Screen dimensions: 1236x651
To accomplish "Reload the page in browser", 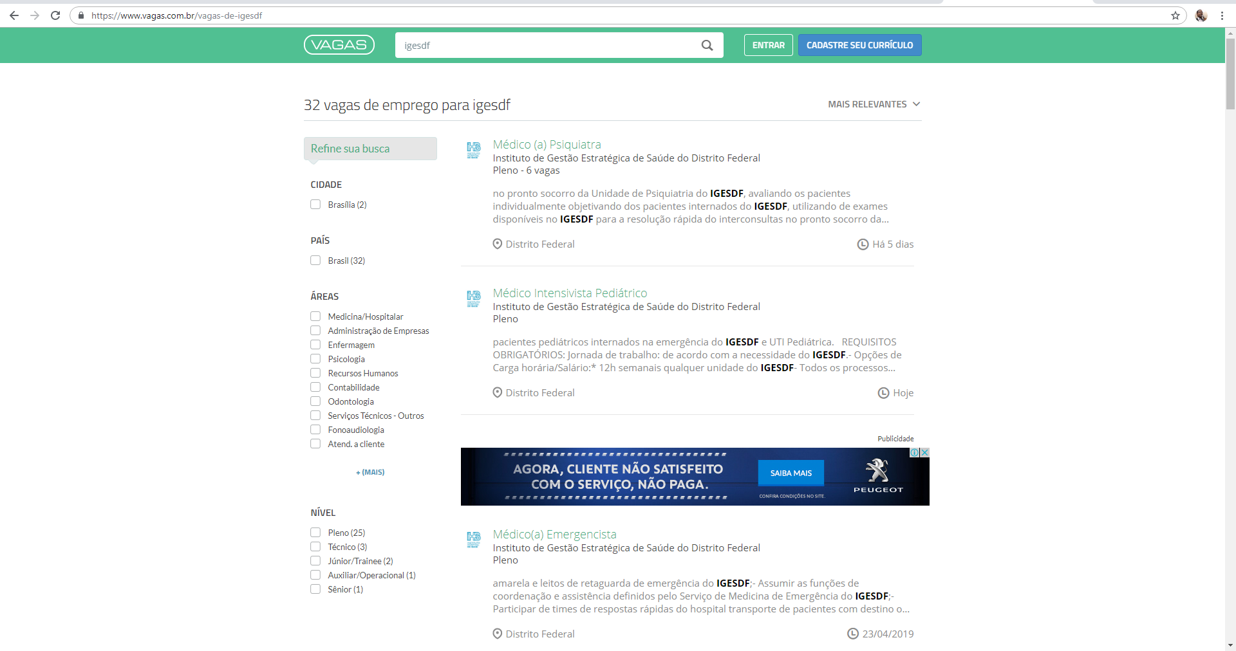I will (x=55, y=15).
